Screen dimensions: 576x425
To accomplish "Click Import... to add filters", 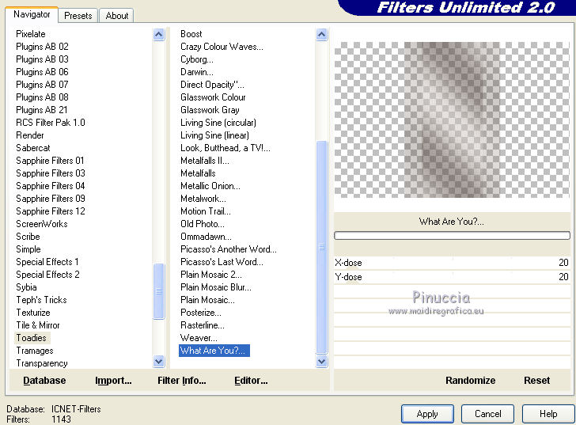I will click(113, 380).
